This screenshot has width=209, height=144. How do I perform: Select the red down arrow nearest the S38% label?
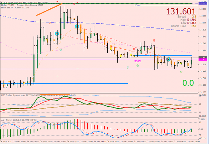[134, 49]
